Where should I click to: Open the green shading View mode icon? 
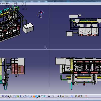coord(39,96)
